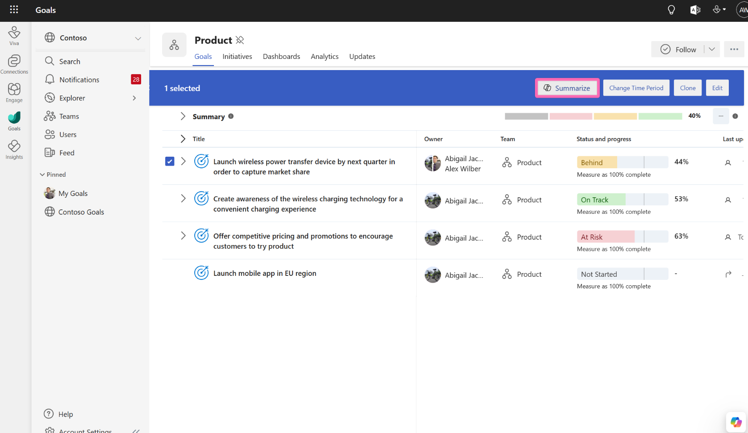
Task: Open Notifications showing 28 alerts
Action: (79, 79)
